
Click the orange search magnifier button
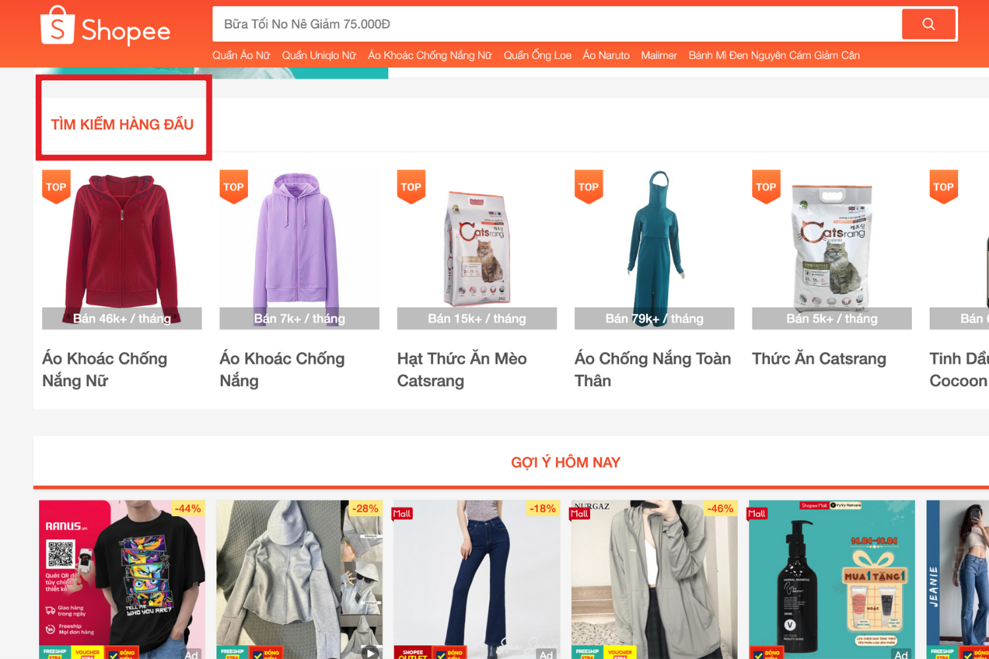[928, 24]
